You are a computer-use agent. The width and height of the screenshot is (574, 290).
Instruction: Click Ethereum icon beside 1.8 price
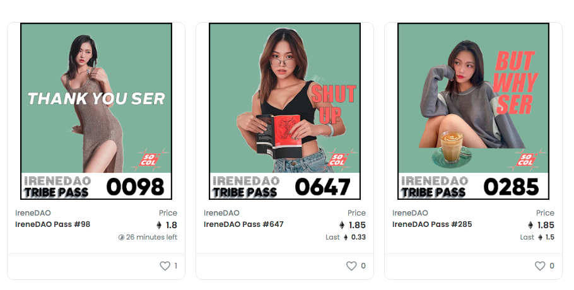[x=159, y=225]
